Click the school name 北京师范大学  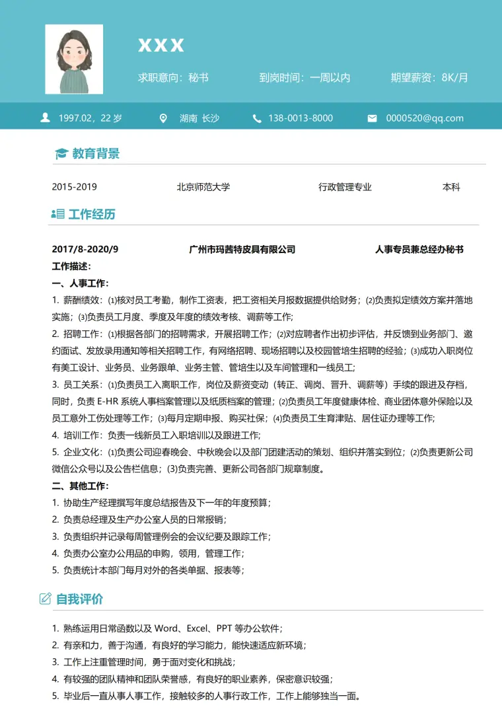[203, 187]
